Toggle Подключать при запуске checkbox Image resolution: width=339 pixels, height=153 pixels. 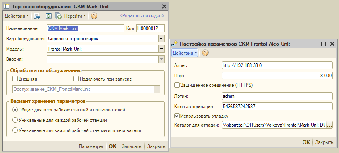pos(76,79)
